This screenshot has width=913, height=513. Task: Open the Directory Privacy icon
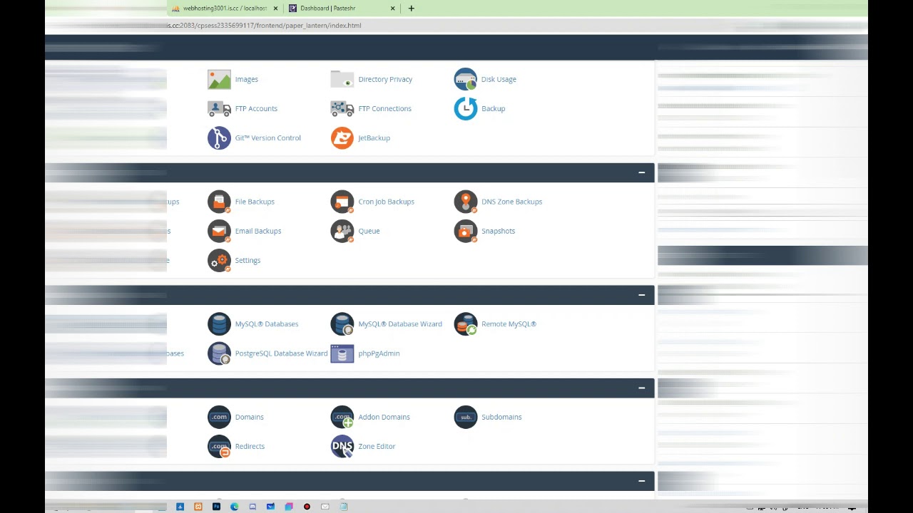[x=342, y=79]
